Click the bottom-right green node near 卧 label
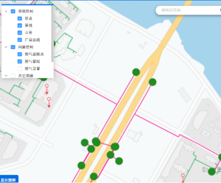 tap(212, 172)
